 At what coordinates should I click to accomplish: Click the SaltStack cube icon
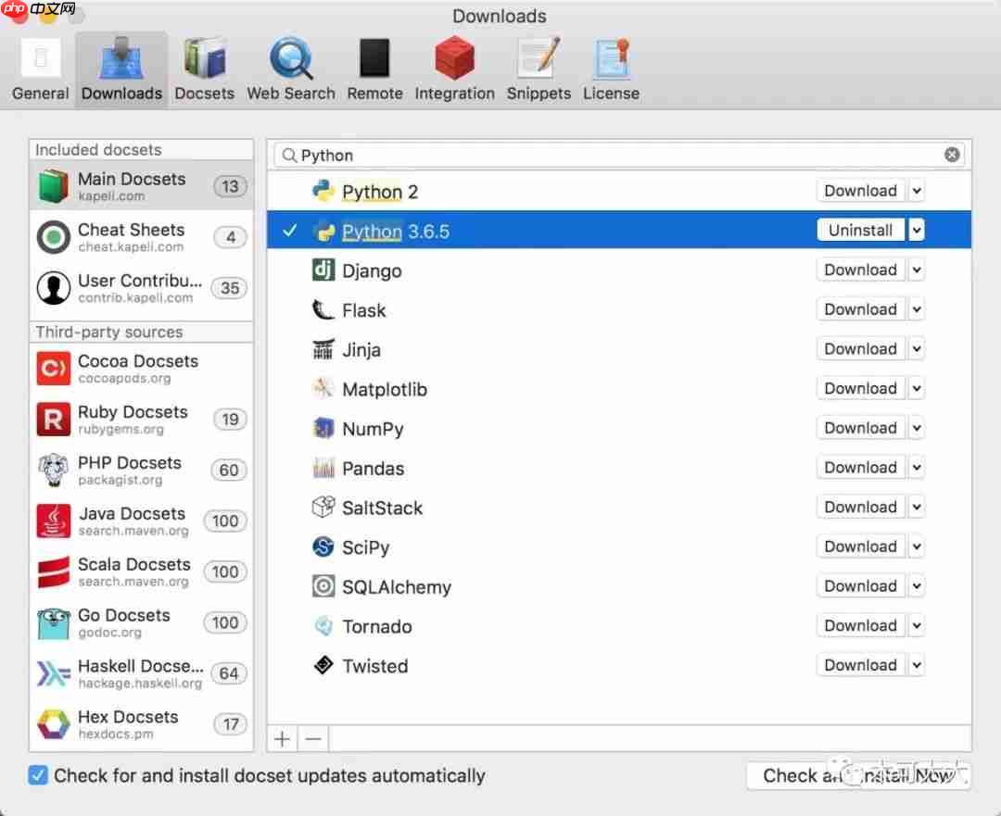coord(323,508)
